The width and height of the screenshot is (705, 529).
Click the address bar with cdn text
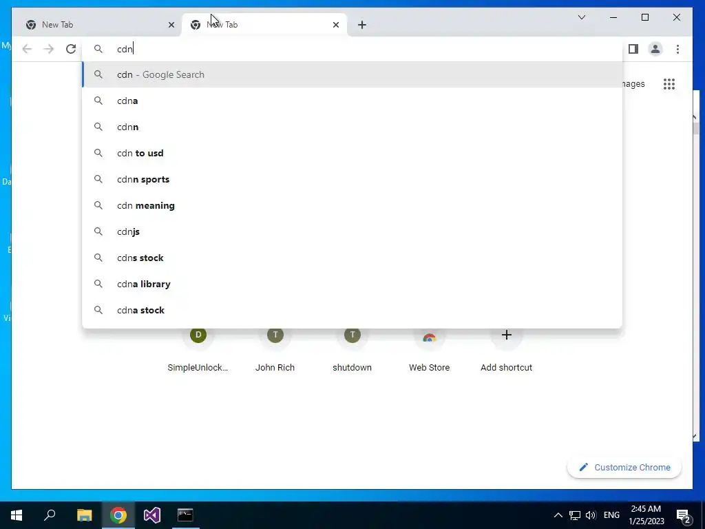pos(352,49)
